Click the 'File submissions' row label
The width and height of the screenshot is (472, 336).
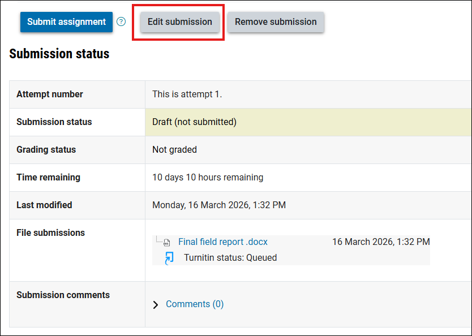coord(50,233)
